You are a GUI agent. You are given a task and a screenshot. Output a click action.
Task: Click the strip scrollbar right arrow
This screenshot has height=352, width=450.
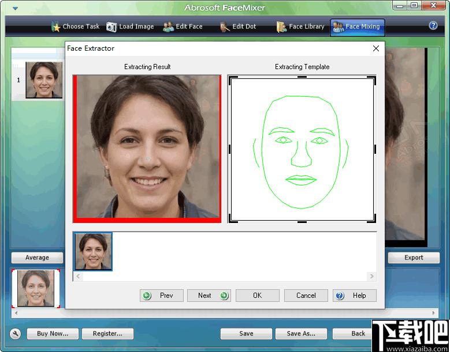[x=371, y=276]
